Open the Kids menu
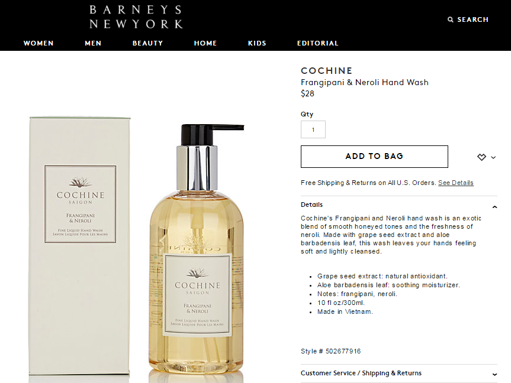The height and width of the screenshot is (383, 511). (257, 43)
